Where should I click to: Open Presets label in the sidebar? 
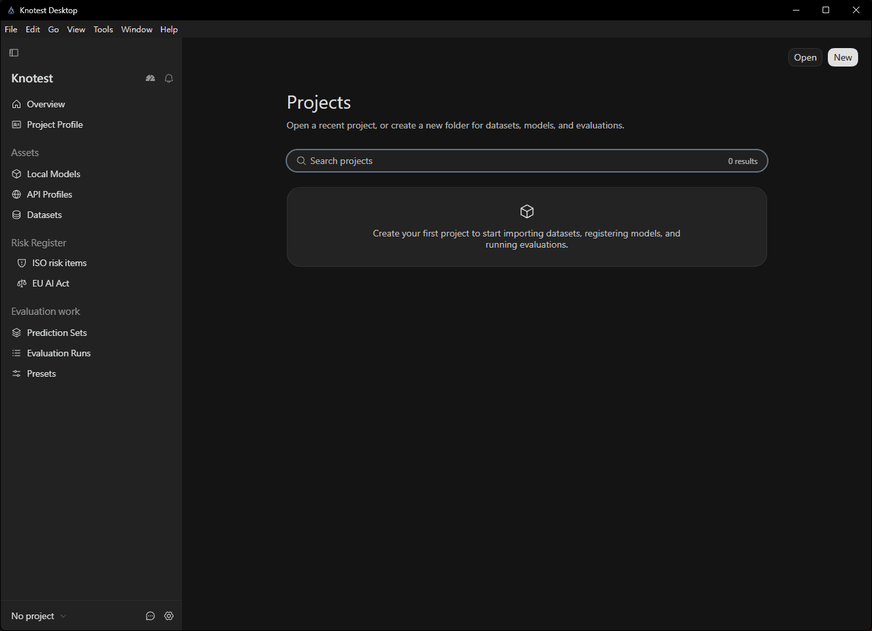pos(42,373)
